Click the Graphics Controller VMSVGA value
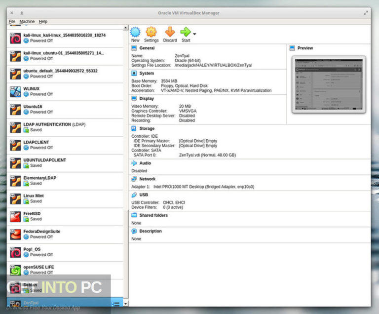This screenshot has width=379, height=314. pos(188,111)
